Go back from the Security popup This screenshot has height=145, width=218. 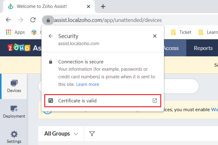(x=51, y=36)
